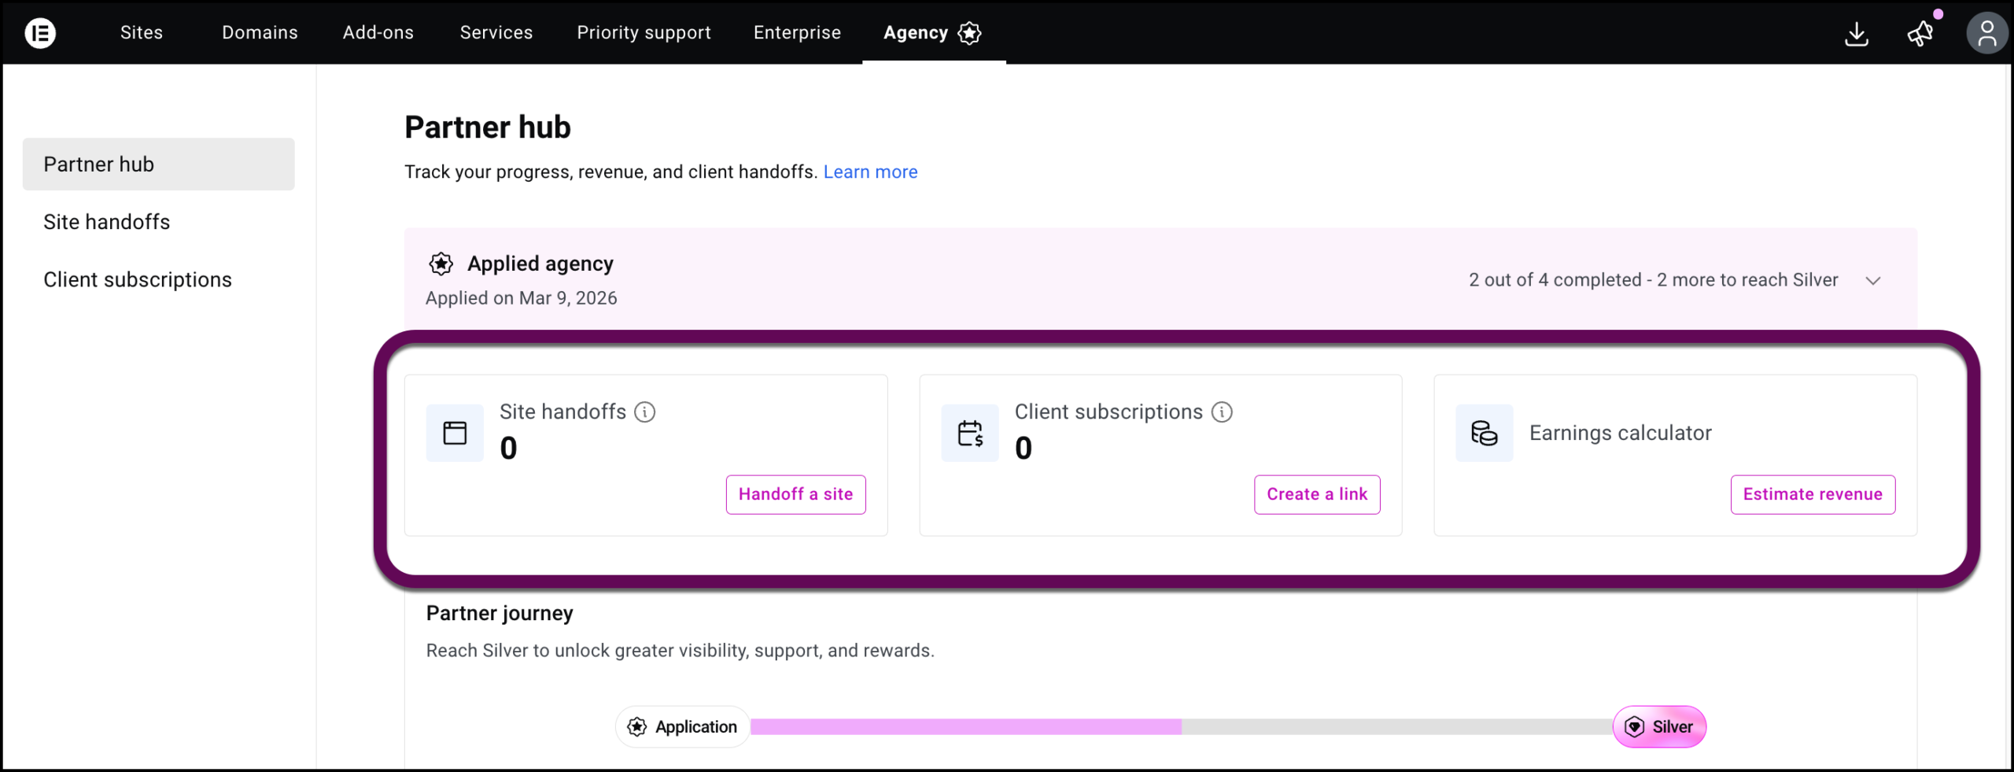Open the user account avatar icon
The width and height of the screenshot is (2014, 772).
click(x=1986, y=34)
